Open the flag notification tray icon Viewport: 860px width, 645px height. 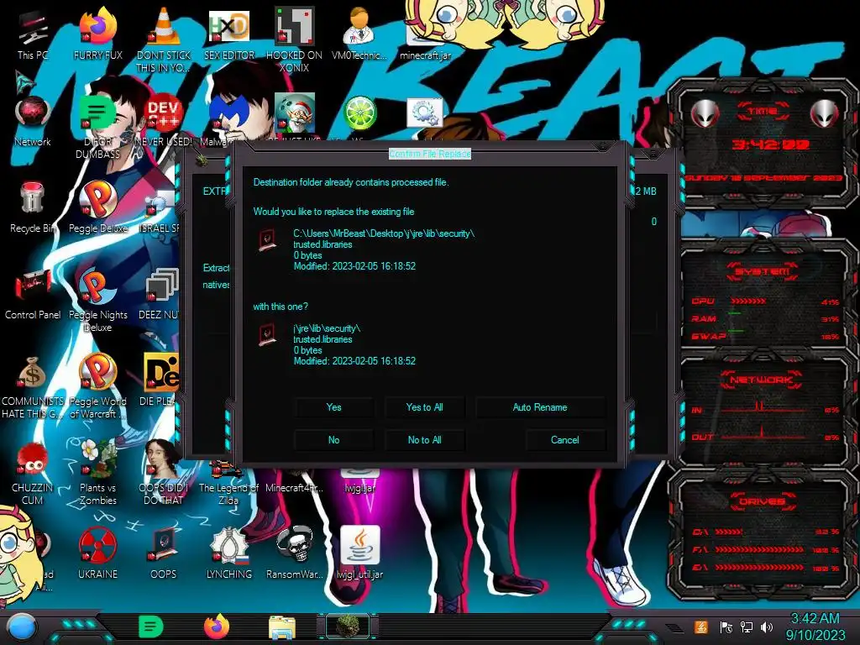(726, 627)
